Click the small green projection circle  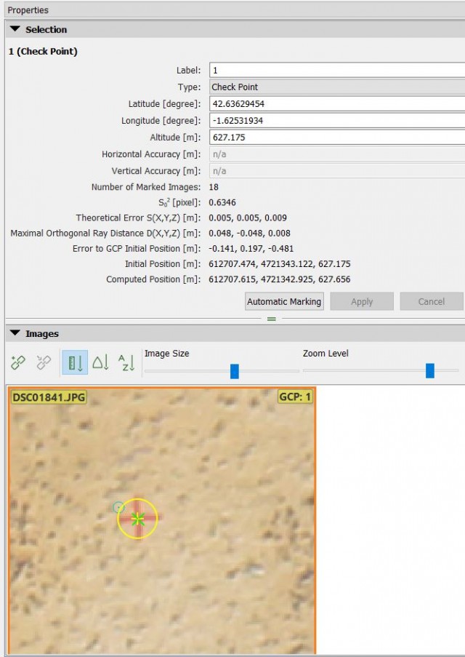coord(119,507)
